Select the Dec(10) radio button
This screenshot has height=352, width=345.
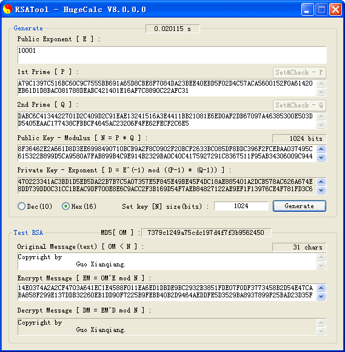22,206
